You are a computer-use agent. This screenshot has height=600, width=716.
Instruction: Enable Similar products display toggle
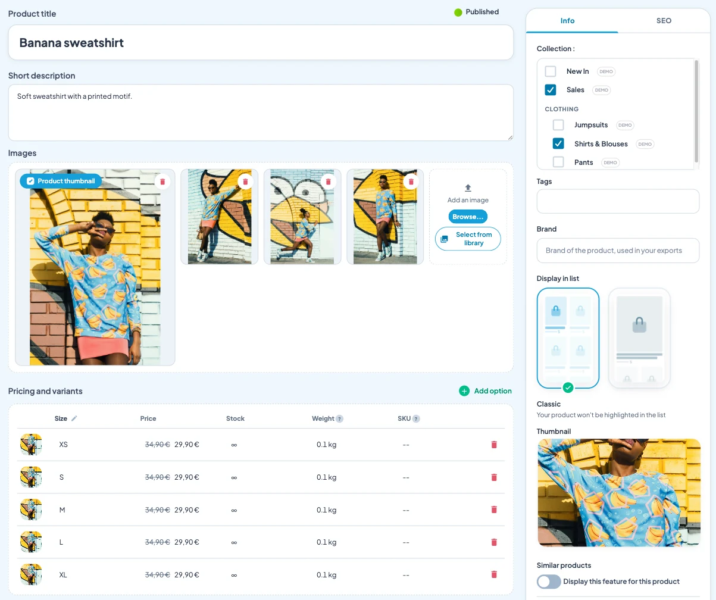(549, 582)
